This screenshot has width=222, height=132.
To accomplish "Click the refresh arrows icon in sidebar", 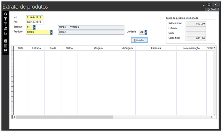I will (x=6, y=14).
